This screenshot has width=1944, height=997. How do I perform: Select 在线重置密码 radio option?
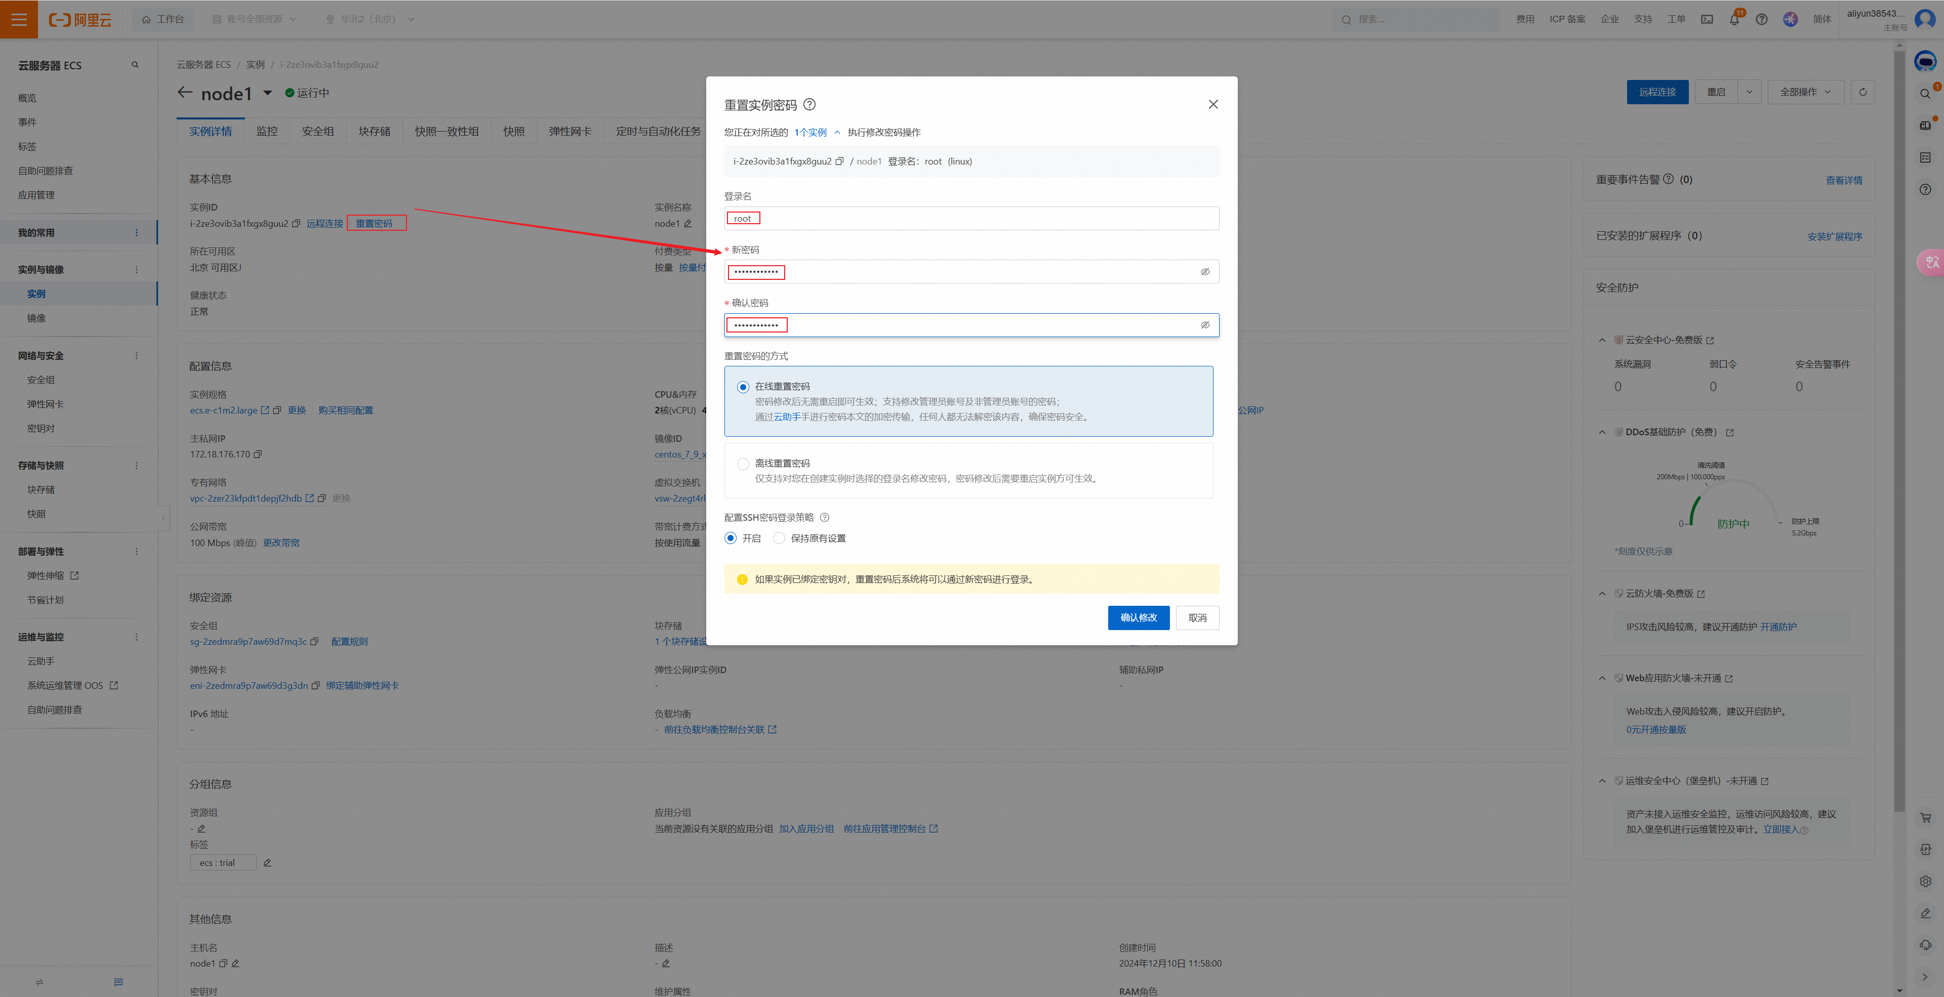tap(743, 387)
